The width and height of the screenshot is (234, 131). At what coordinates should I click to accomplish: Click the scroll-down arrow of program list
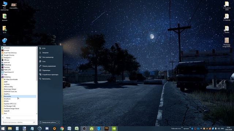[x=37, y=114]
